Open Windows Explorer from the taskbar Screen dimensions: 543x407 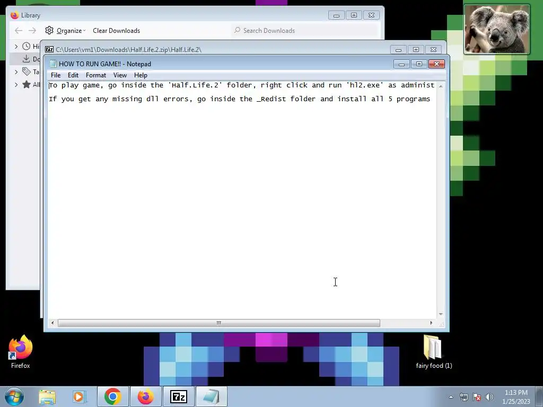[47, 397]
